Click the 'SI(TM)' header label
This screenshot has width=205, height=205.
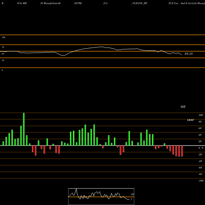(78, 3)
